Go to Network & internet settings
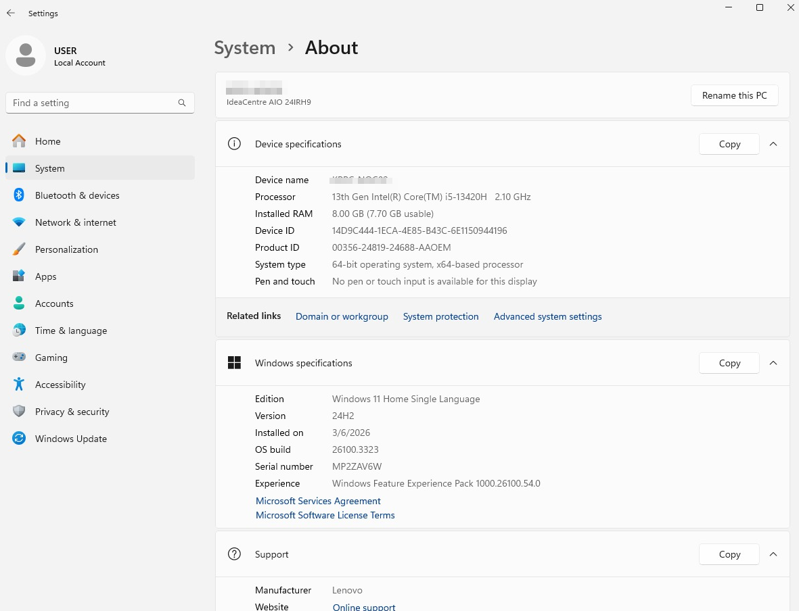Screen dimensions: 799x611 point(75,222)
